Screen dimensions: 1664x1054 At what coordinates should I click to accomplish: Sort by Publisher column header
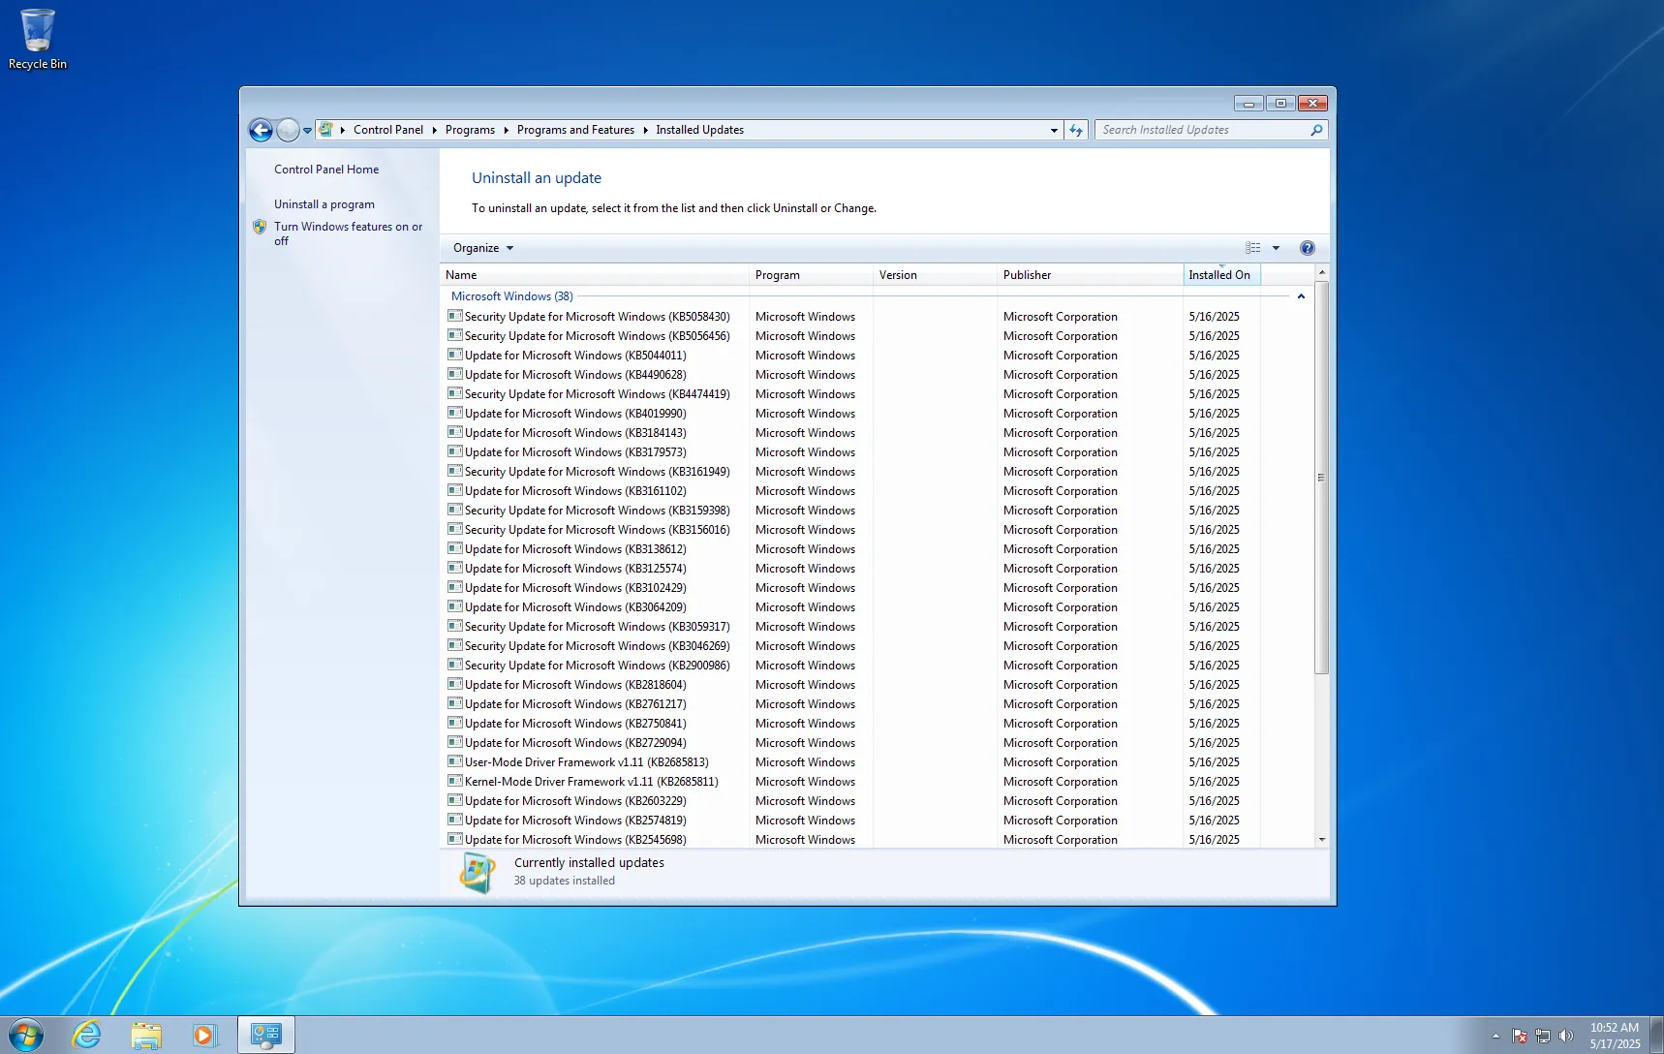click(x=1091, y=275)
